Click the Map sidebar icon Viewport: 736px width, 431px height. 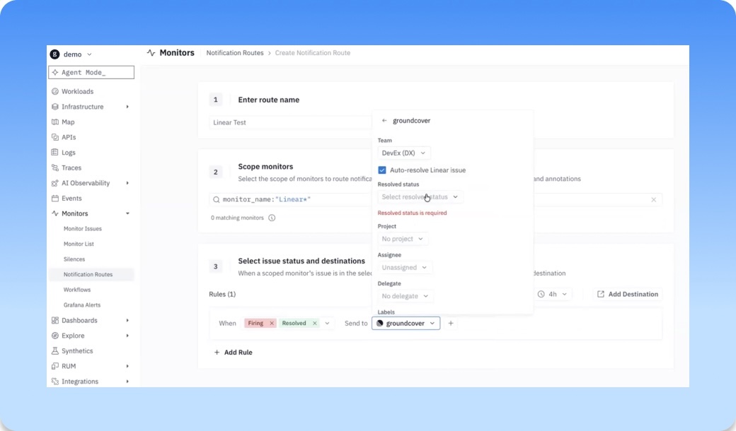55,122
